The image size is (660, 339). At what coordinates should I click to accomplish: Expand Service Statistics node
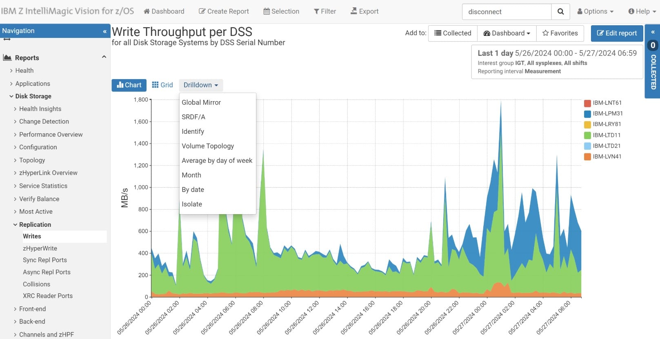15,186
